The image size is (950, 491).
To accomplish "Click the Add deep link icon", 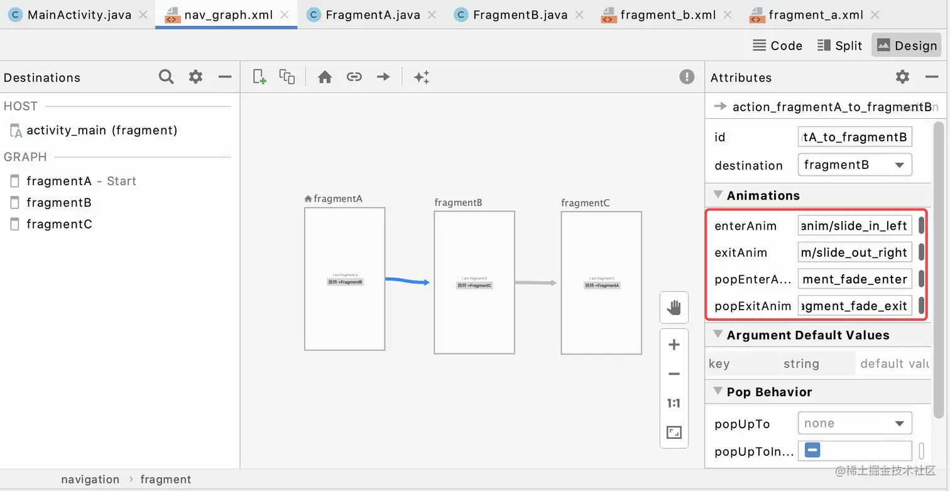I will pyautogui.click(x=354, y=77).
